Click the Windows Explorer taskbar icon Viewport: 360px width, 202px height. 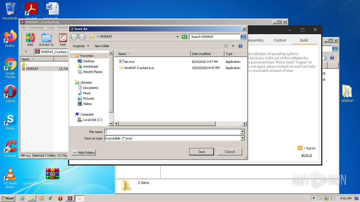[32, 198]
